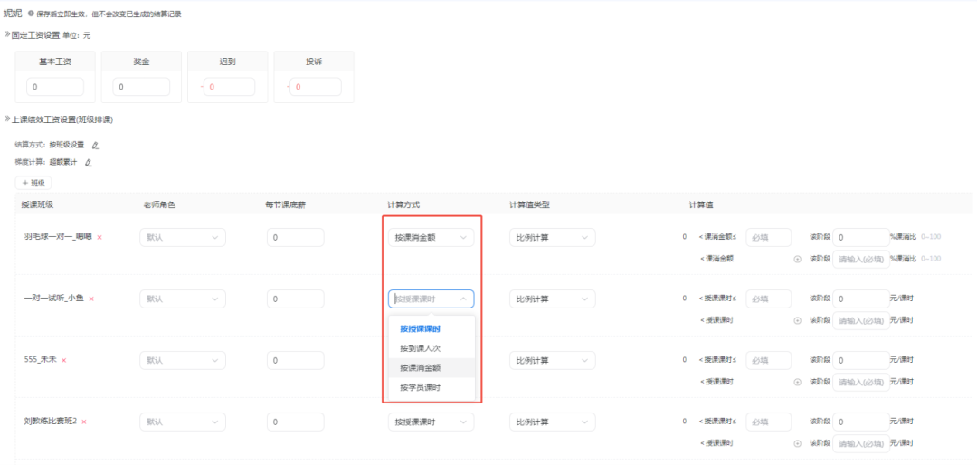Delete the 刘教练比赛班2 class row
The height and width of the screenshot is (465, 977).
pyautogui.click(x=84, y=422)
